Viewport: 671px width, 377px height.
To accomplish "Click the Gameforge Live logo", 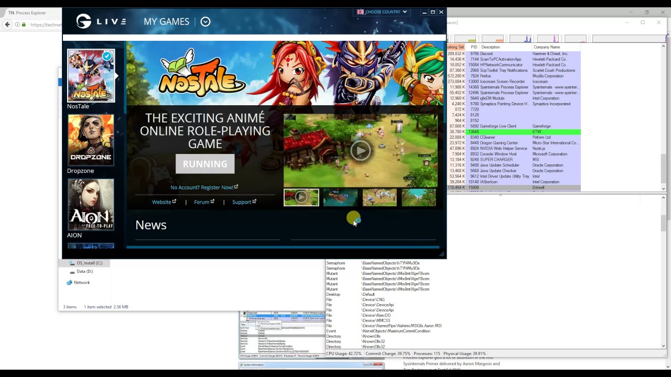I will click(101, 21).
